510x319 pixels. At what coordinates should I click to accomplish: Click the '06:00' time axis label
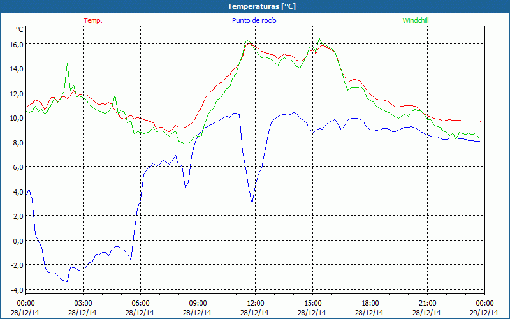pyautogui.click(x=140, y=304)
